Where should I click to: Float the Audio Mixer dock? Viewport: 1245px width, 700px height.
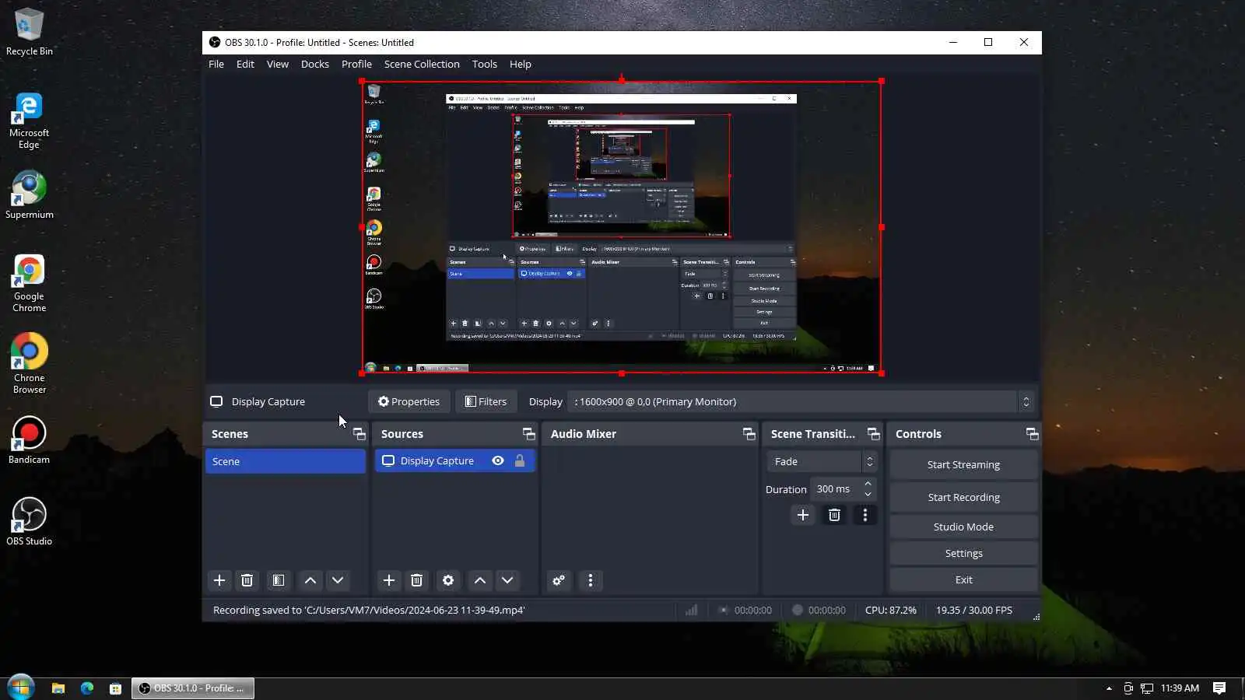pos(749,434)
